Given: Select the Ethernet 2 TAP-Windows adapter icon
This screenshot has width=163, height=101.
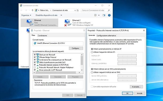Looking at the screenshot, I should [x=68, y=23].
